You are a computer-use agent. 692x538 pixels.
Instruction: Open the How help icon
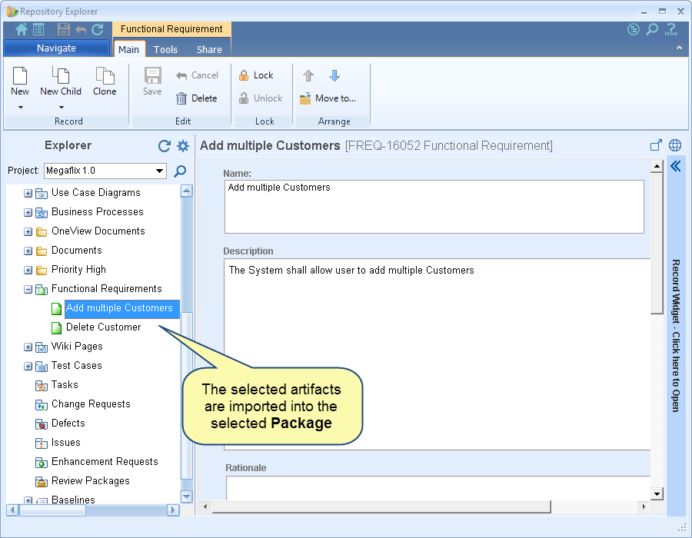pos(670,29)
